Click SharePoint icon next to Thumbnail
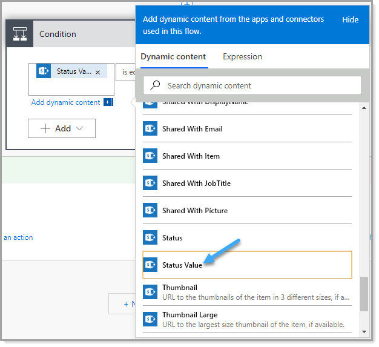 pyautogui.click(x=150, y=292)
